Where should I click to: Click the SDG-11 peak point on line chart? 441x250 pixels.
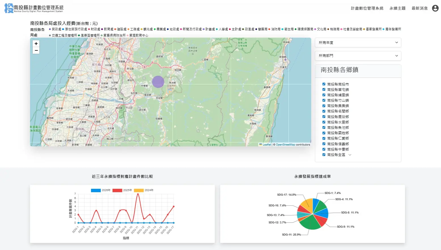(138, 194)
